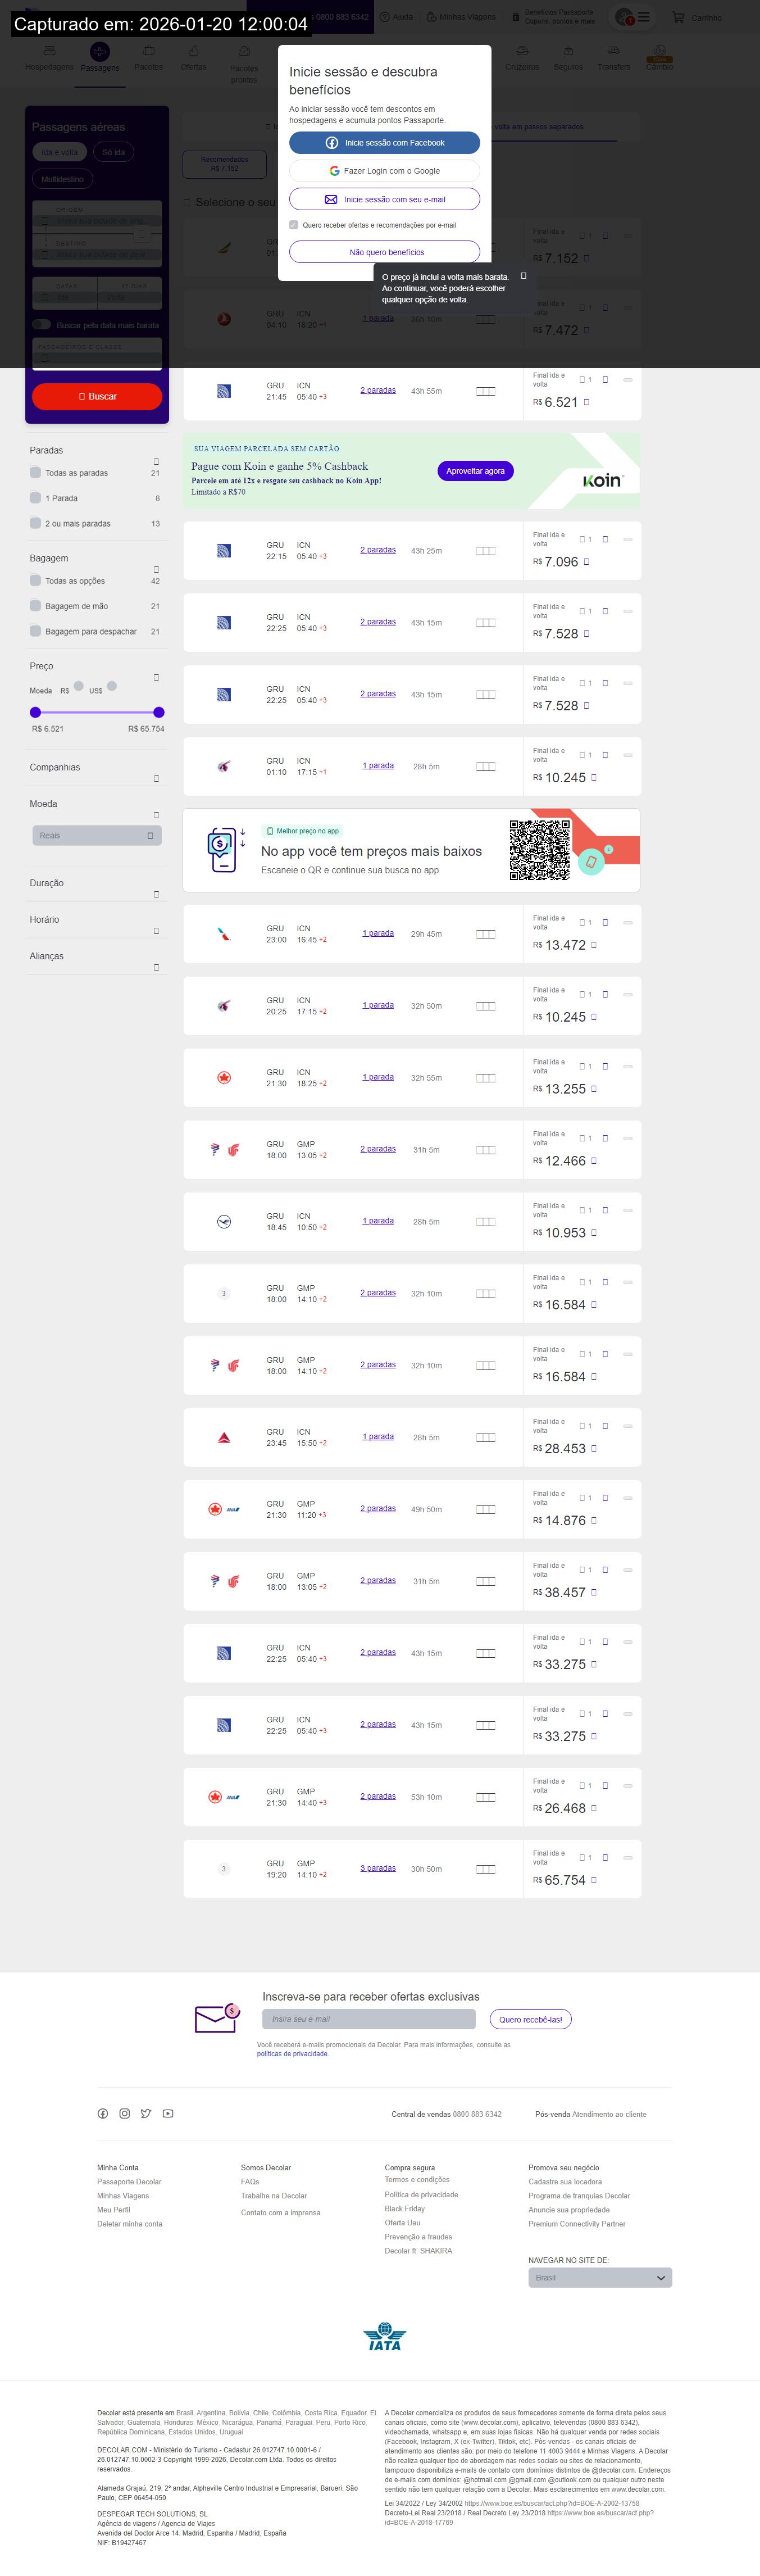
Task: Click the right handle of price slider
Action: click(159, 712)
